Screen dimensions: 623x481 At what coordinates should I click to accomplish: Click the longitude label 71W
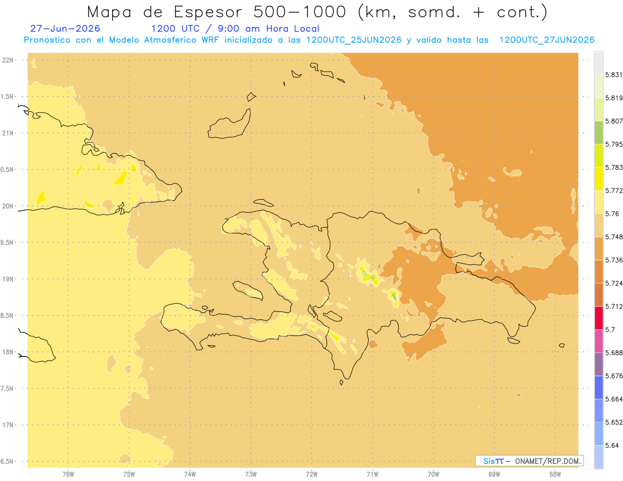(x=372, y=474)
